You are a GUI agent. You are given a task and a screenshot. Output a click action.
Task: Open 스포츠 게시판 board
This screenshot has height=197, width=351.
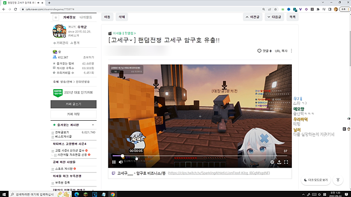point(64,168)
